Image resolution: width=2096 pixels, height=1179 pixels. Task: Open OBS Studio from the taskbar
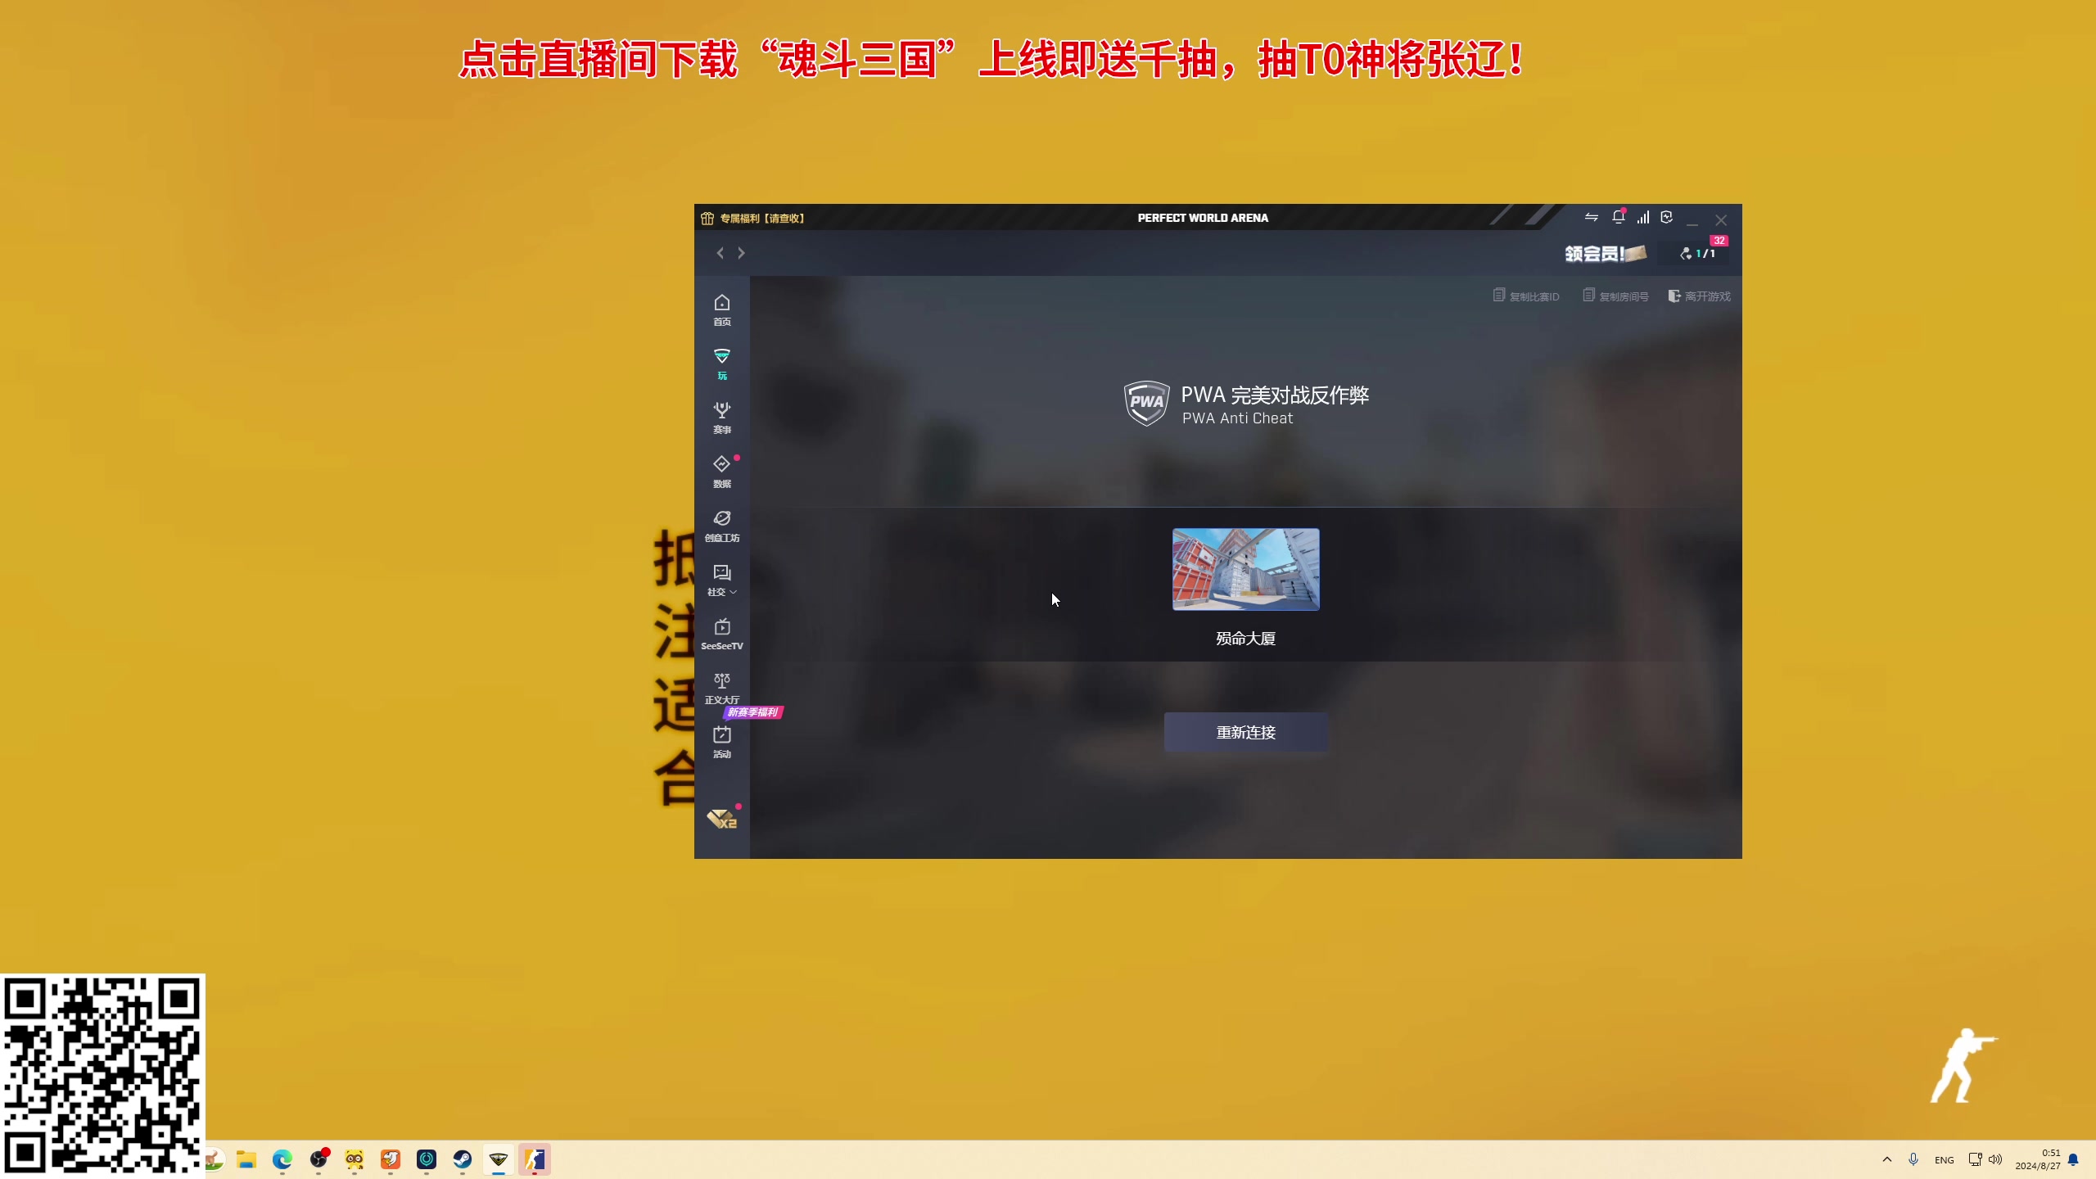point(318,1159)
